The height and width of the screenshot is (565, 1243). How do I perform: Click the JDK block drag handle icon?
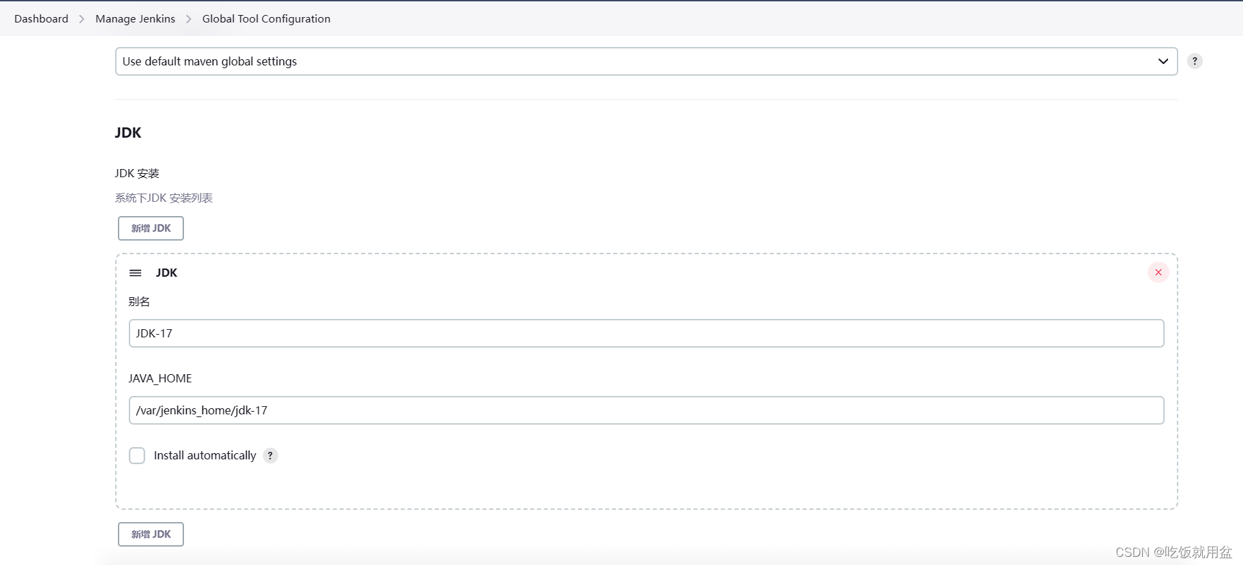135,272
